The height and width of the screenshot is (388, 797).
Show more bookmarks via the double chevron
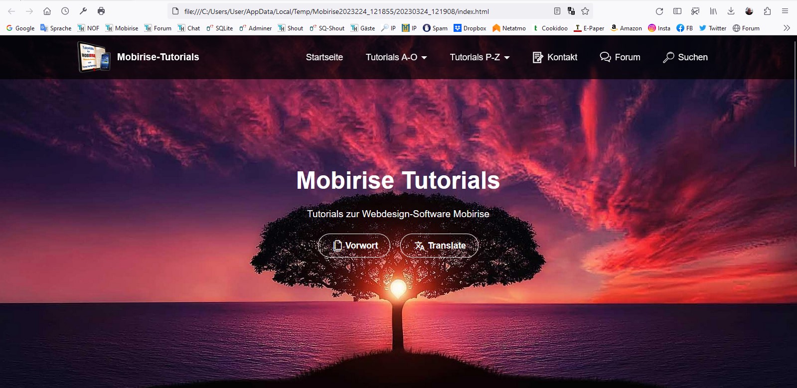(787, 28)
